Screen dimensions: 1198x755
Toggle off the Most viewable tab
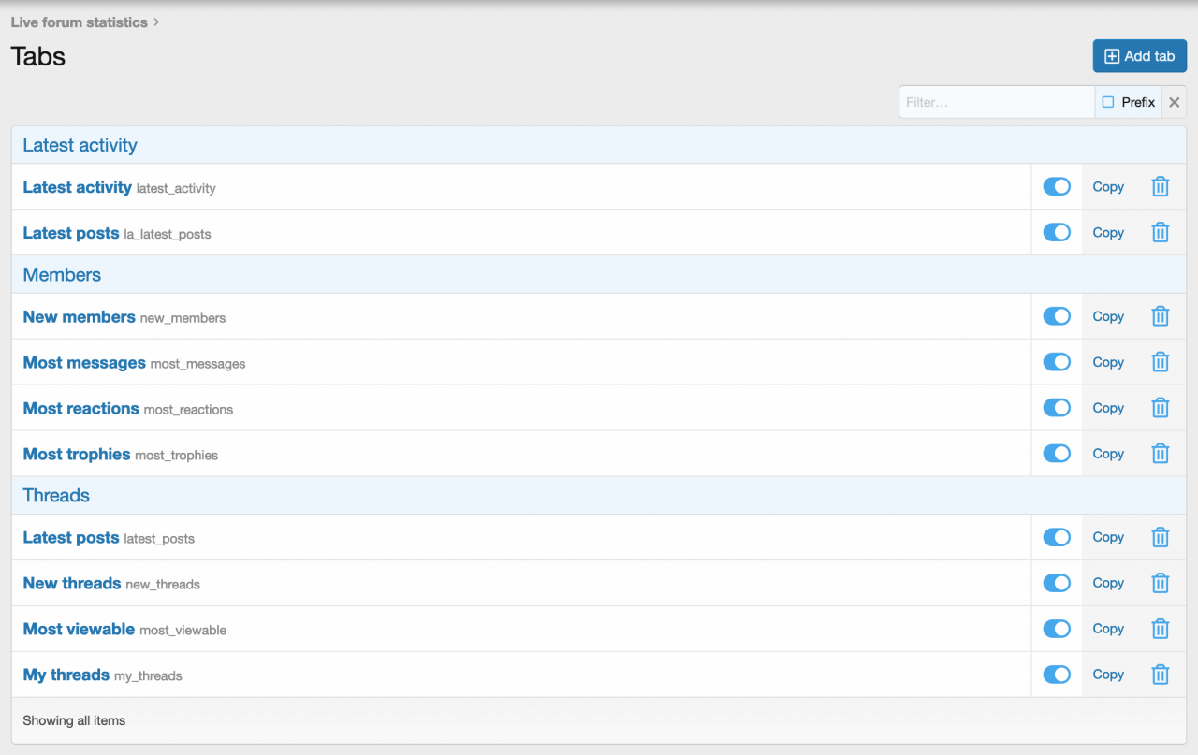tap(1057, 629)
